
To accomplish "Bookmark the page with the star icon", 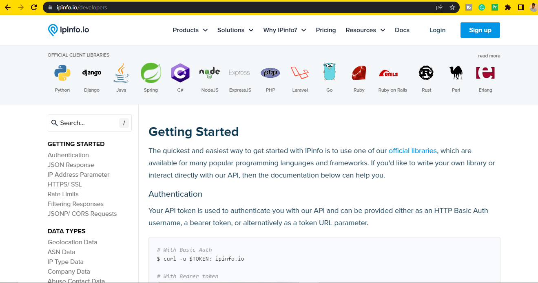I will pyautogui.click(x=452, y=7).
